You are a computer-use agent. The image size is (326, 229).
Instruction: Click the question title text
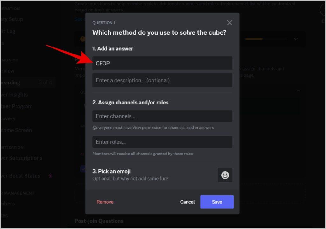click(x=159, y=32)
